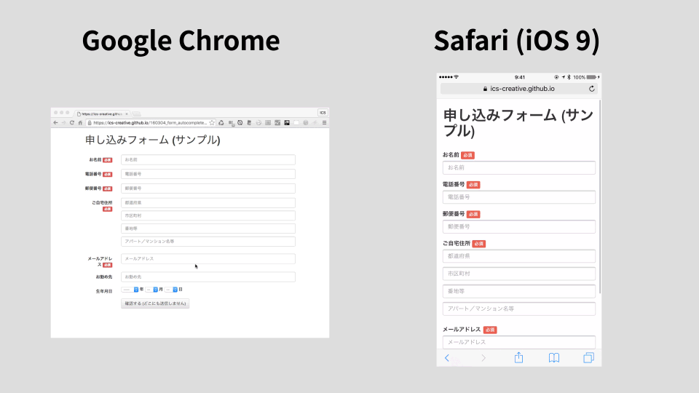The height and width of the screenshot is (393, 699).
Task: Tap Safari's ics-creative.github.io address bar
Action: [518, 89]
